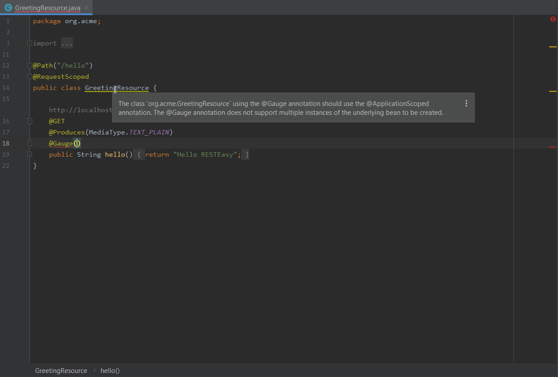
Task: Open the hello() breadcrumb popup
Action: [109, 370]
